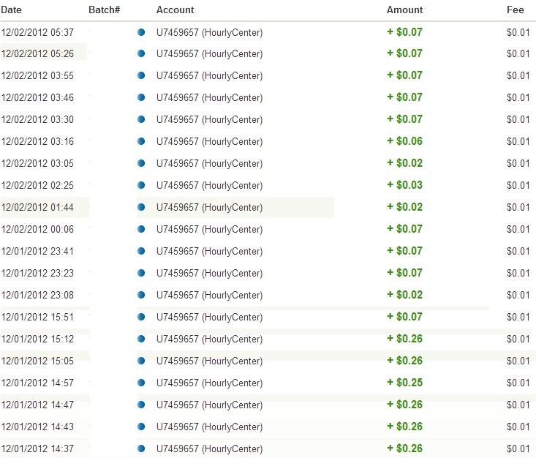Image resolution: width=536 pixels, height=458 pixels.
Task: Click the + $0.26 amount at 14:43
Action: pyautogui.click(x=404, y=427)
